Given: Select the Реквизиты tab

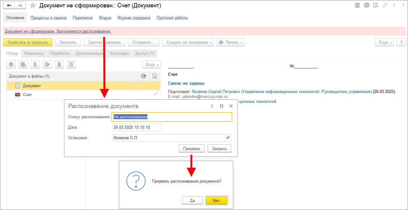Looking at the screenshot, I should coord(34,53).
